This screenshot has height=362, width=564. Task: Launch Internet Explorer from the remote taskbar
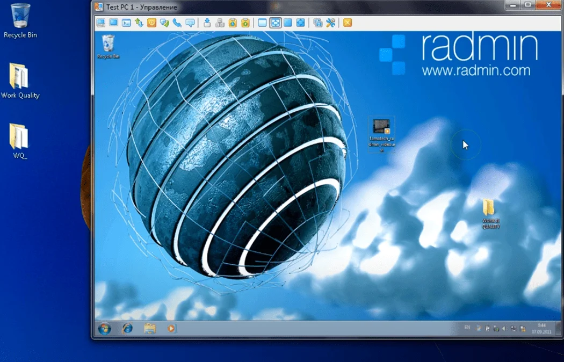(x=127, y=328)
